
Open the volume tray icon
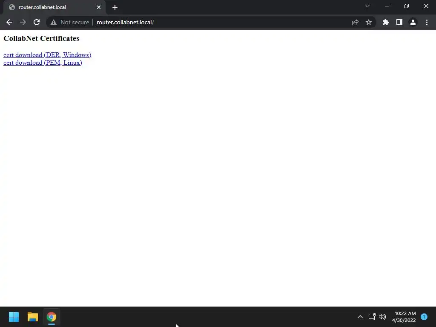(x=382, y=317)
